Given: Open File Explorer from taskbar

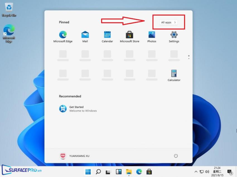Looking at the screenshot, I should (129, 172).
